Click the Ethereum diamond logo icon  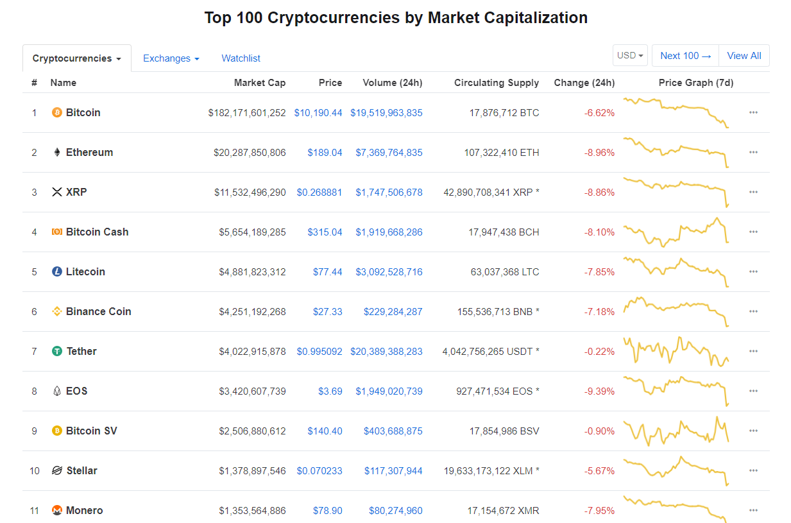[x=56, y=152]
